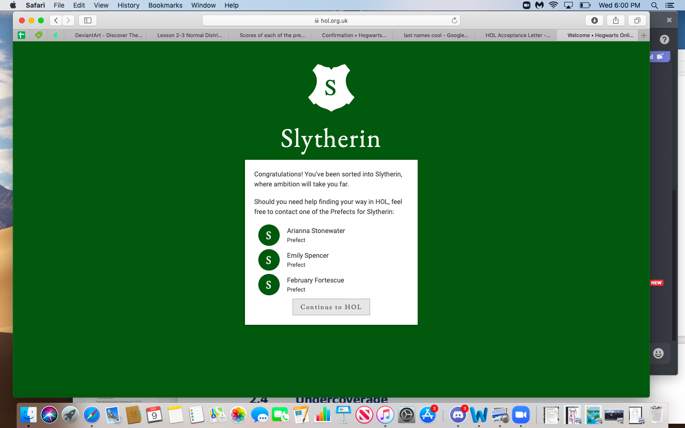The height and width of the screenshot is (428, 685).
Task: Open Help menu
Action: click(x=231, y=5)
